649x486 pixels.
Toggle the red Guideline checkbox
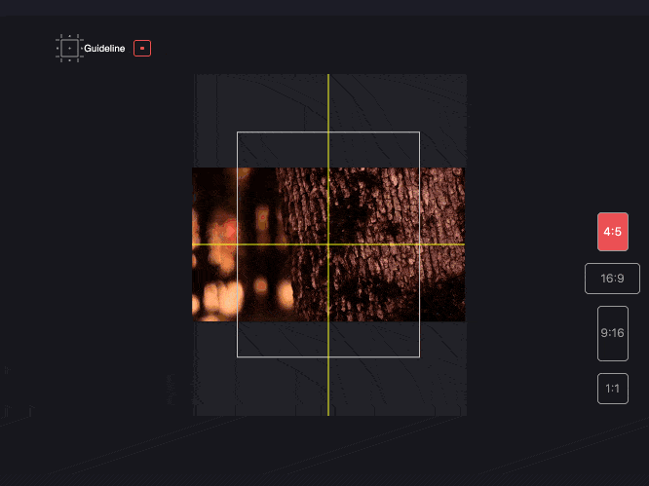tap(142, 49)
